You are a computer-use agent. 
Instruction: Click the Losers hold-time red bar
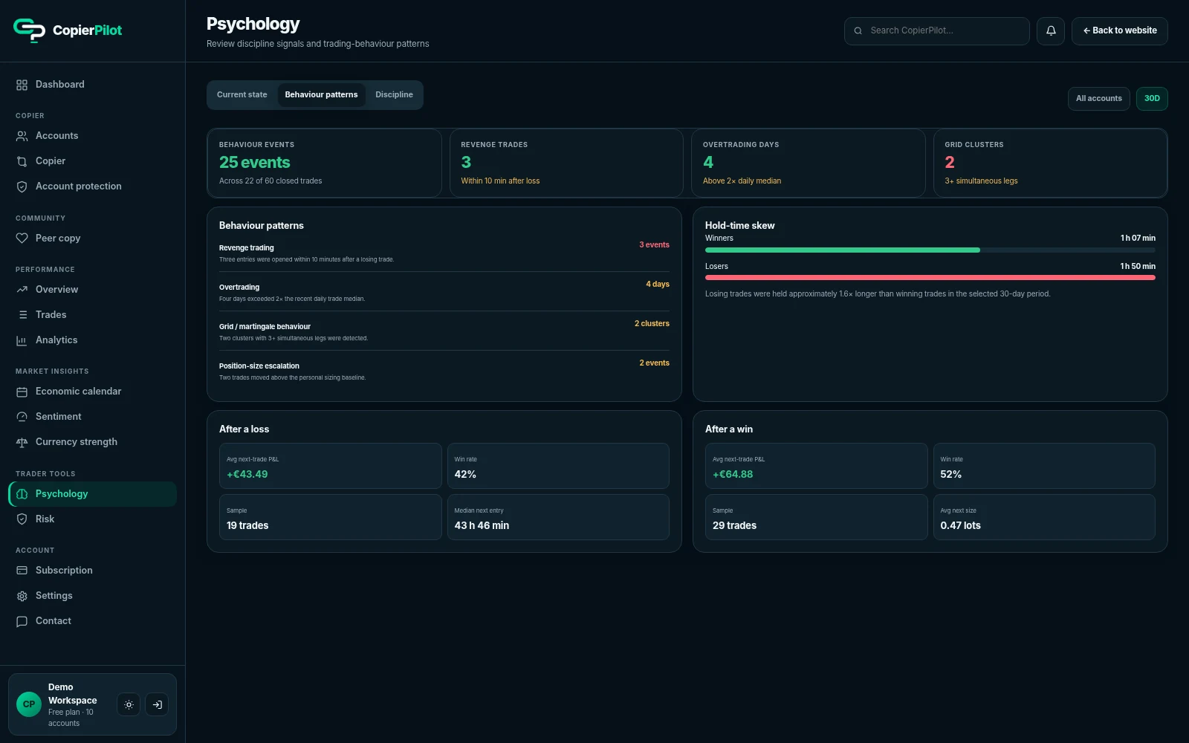pyautogui.click(x=930, y=278)
